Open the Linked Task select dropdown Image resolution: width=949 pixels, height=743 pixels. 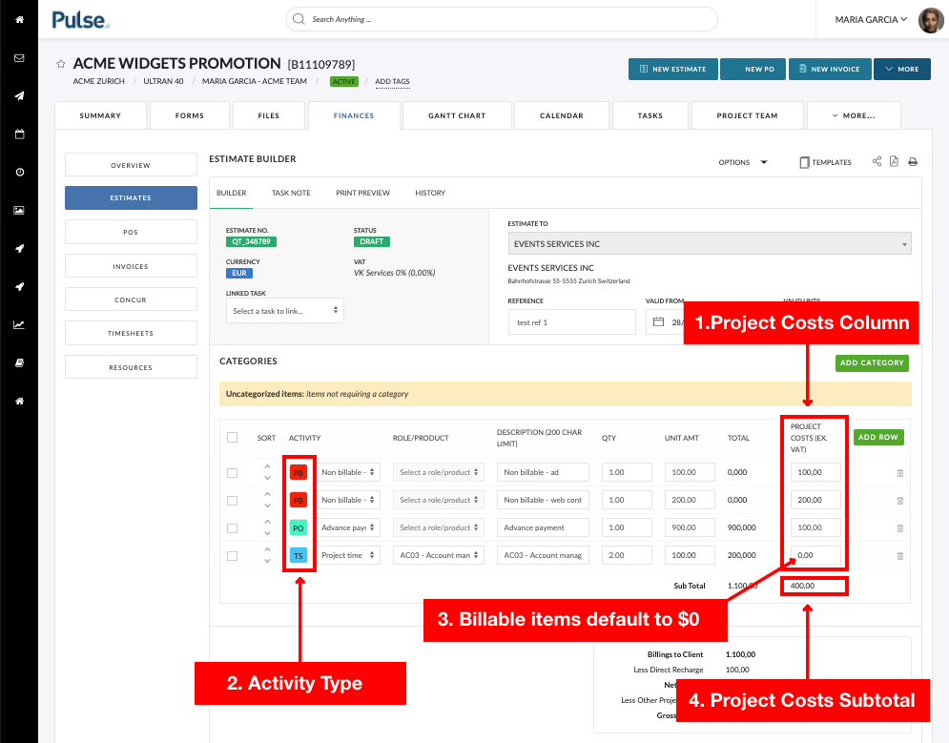pos(285,310)
